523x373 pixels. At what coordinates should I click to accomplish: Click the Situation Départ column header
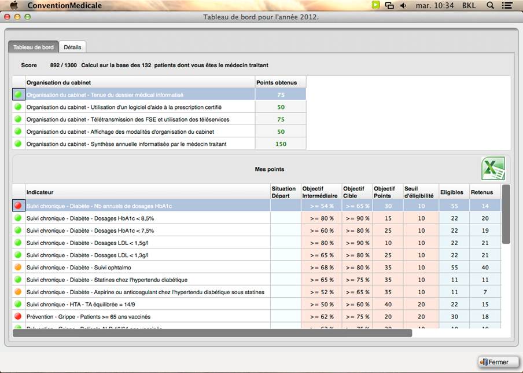(286, 192)
